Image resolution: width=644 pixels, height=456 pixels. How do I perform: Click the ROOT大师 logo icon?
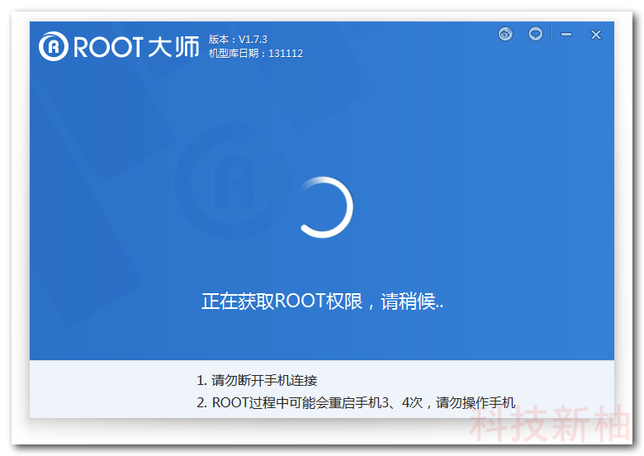coord(54,46)
